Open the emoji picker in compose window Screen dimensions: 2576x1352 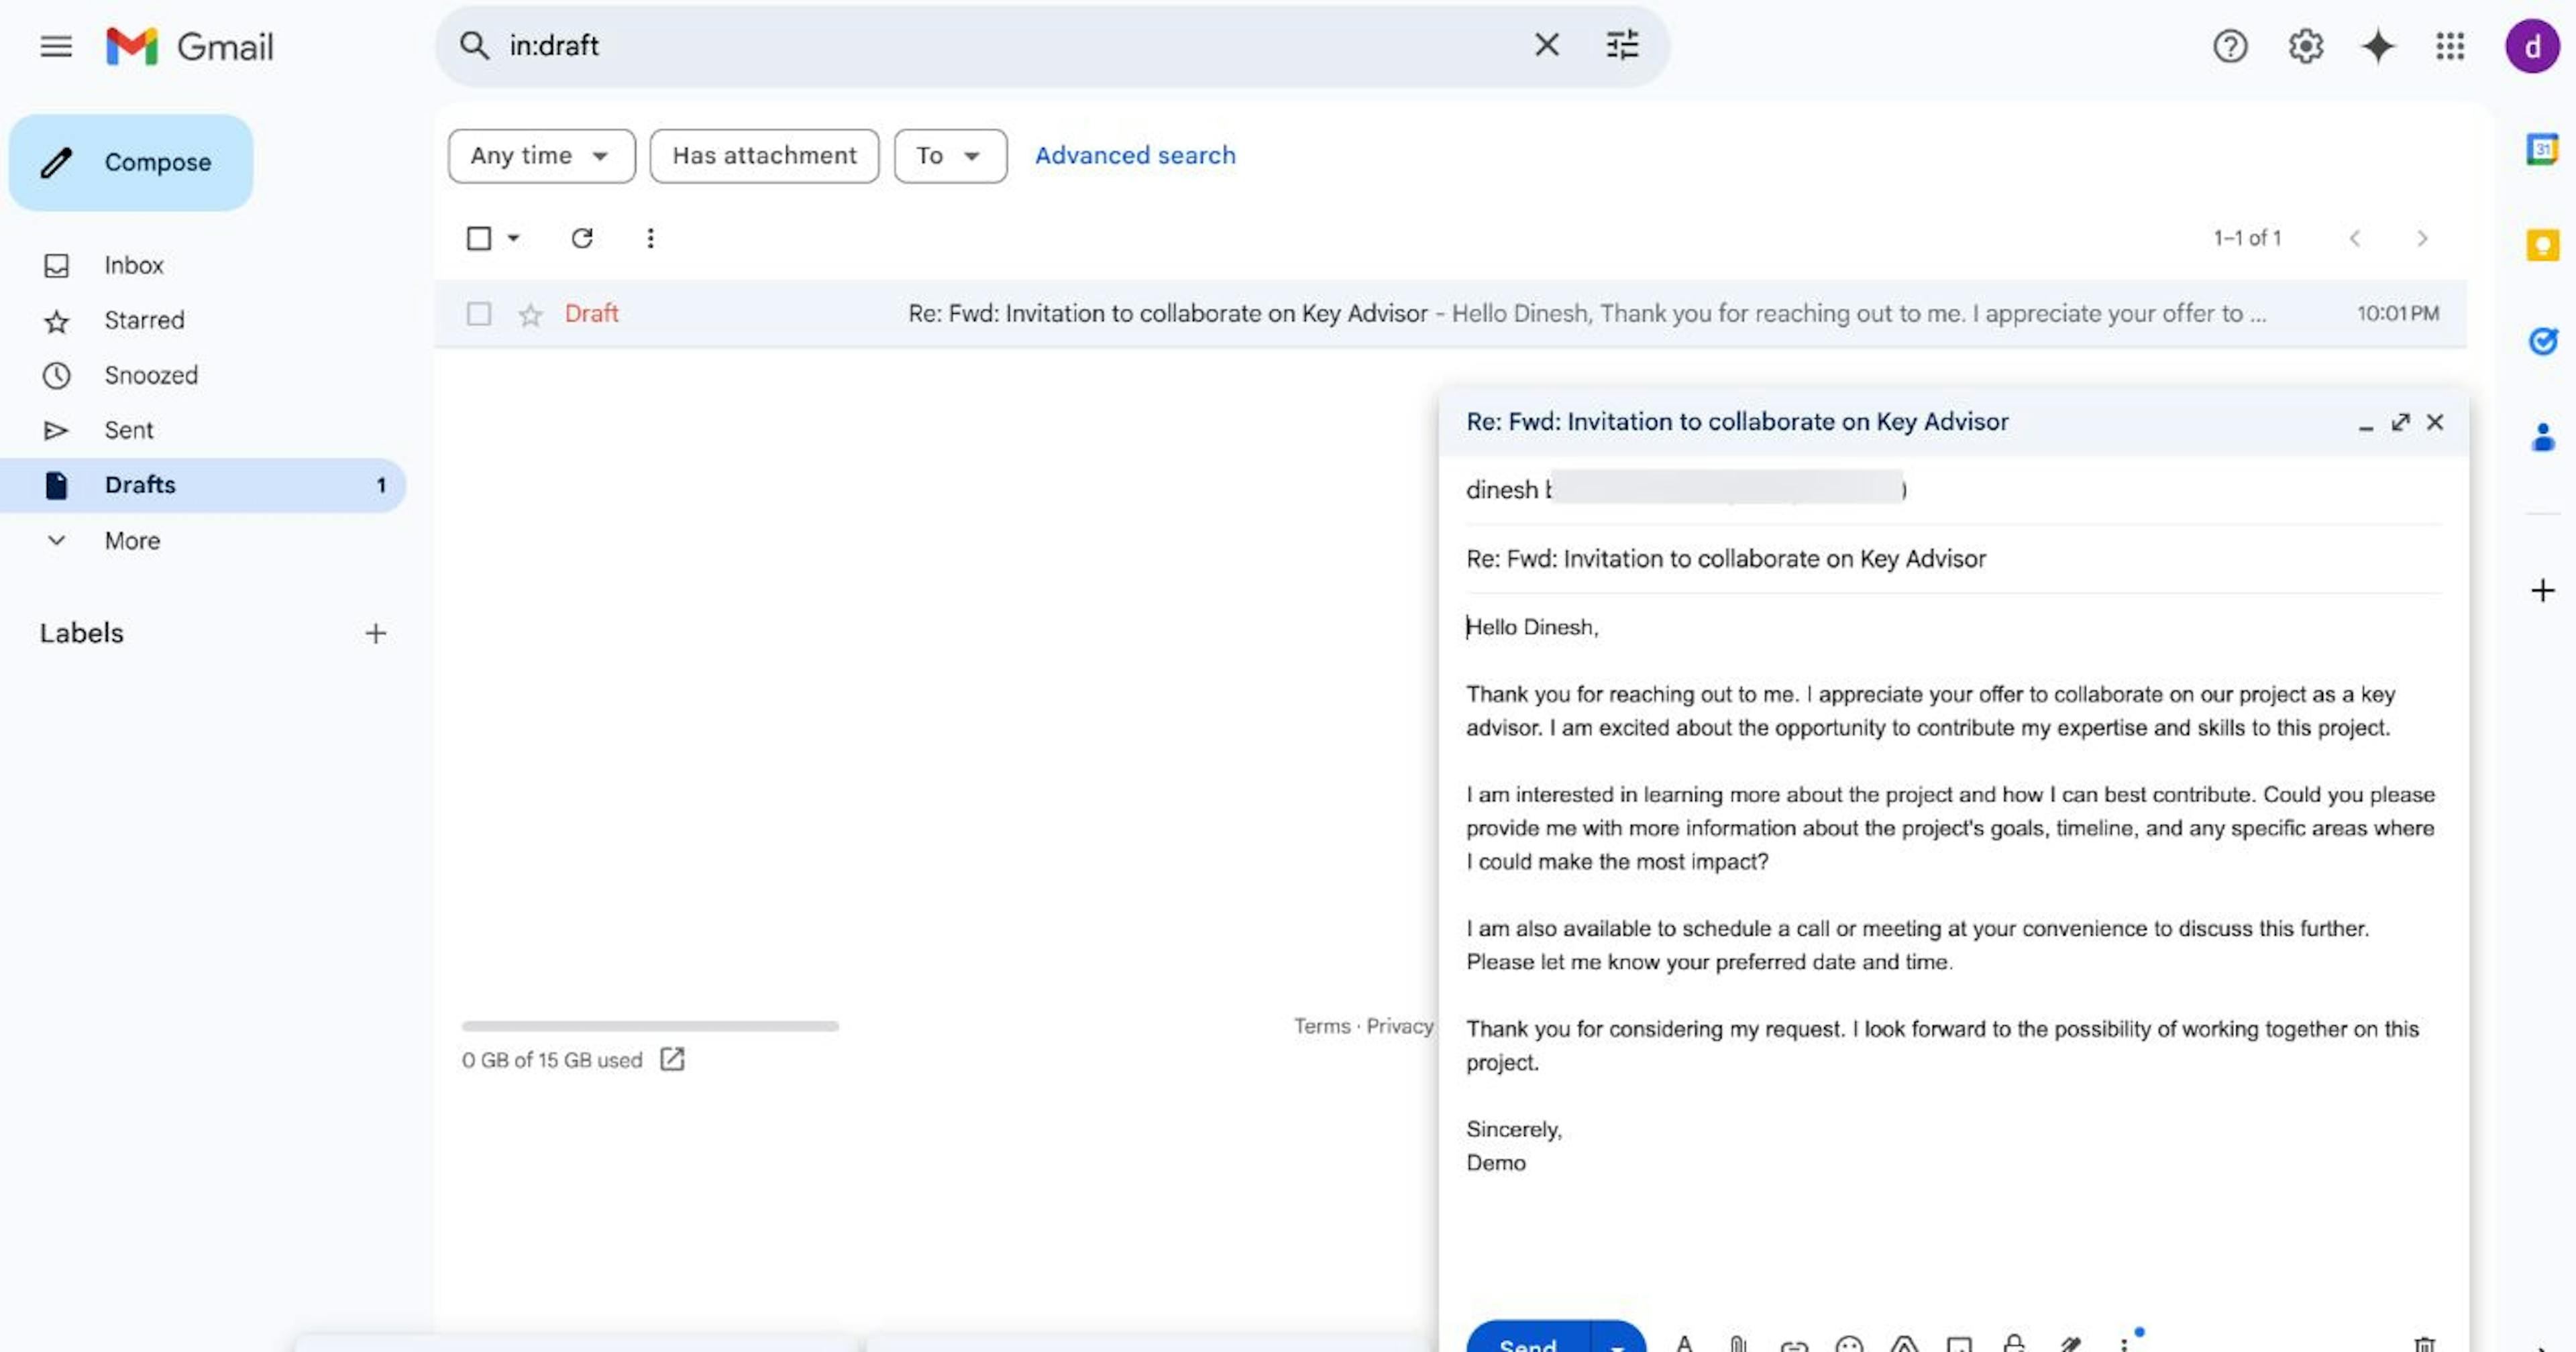(1849, 1345)
